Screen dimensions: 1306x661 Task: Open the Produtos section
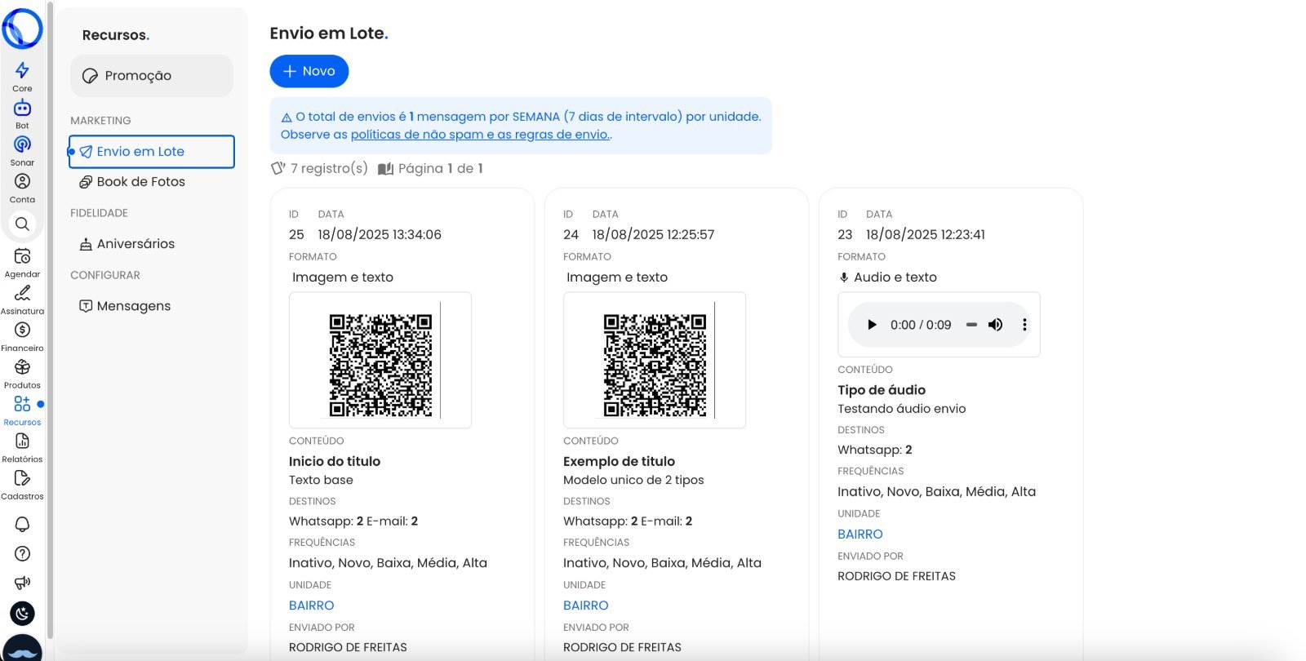[x=22, y=367]
